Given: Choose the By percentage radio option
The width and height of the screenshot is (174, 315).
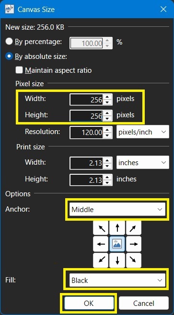Looking at the screenshot, I should [x=9, y=42].
